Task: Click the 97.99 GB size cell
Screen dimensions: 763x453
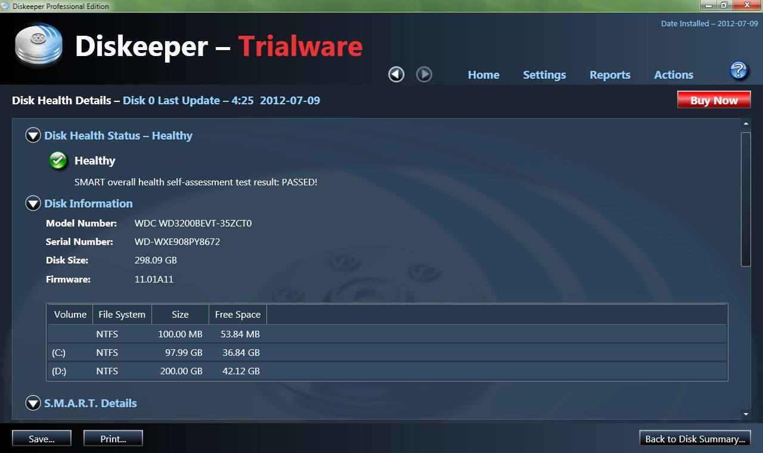Action: click(x=184, y=353)
